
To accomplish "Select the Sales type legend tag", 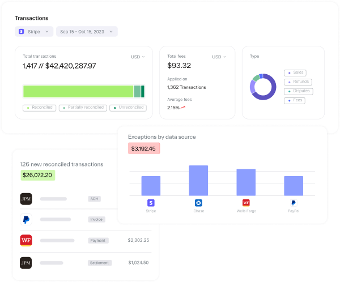I will click(296, 73).
